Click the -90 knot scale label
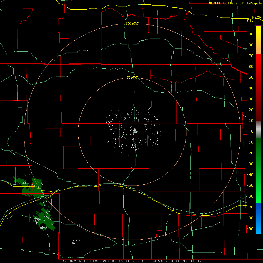This screenshot has height=263, width=263. click(250, 229)
